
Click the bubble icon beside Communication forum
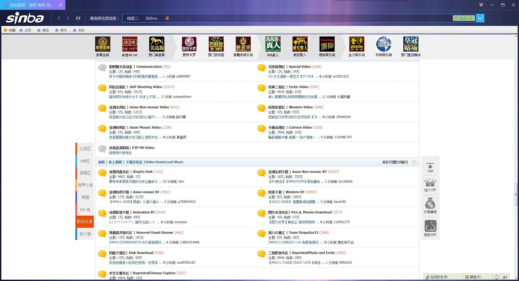(x=102, y=68)
